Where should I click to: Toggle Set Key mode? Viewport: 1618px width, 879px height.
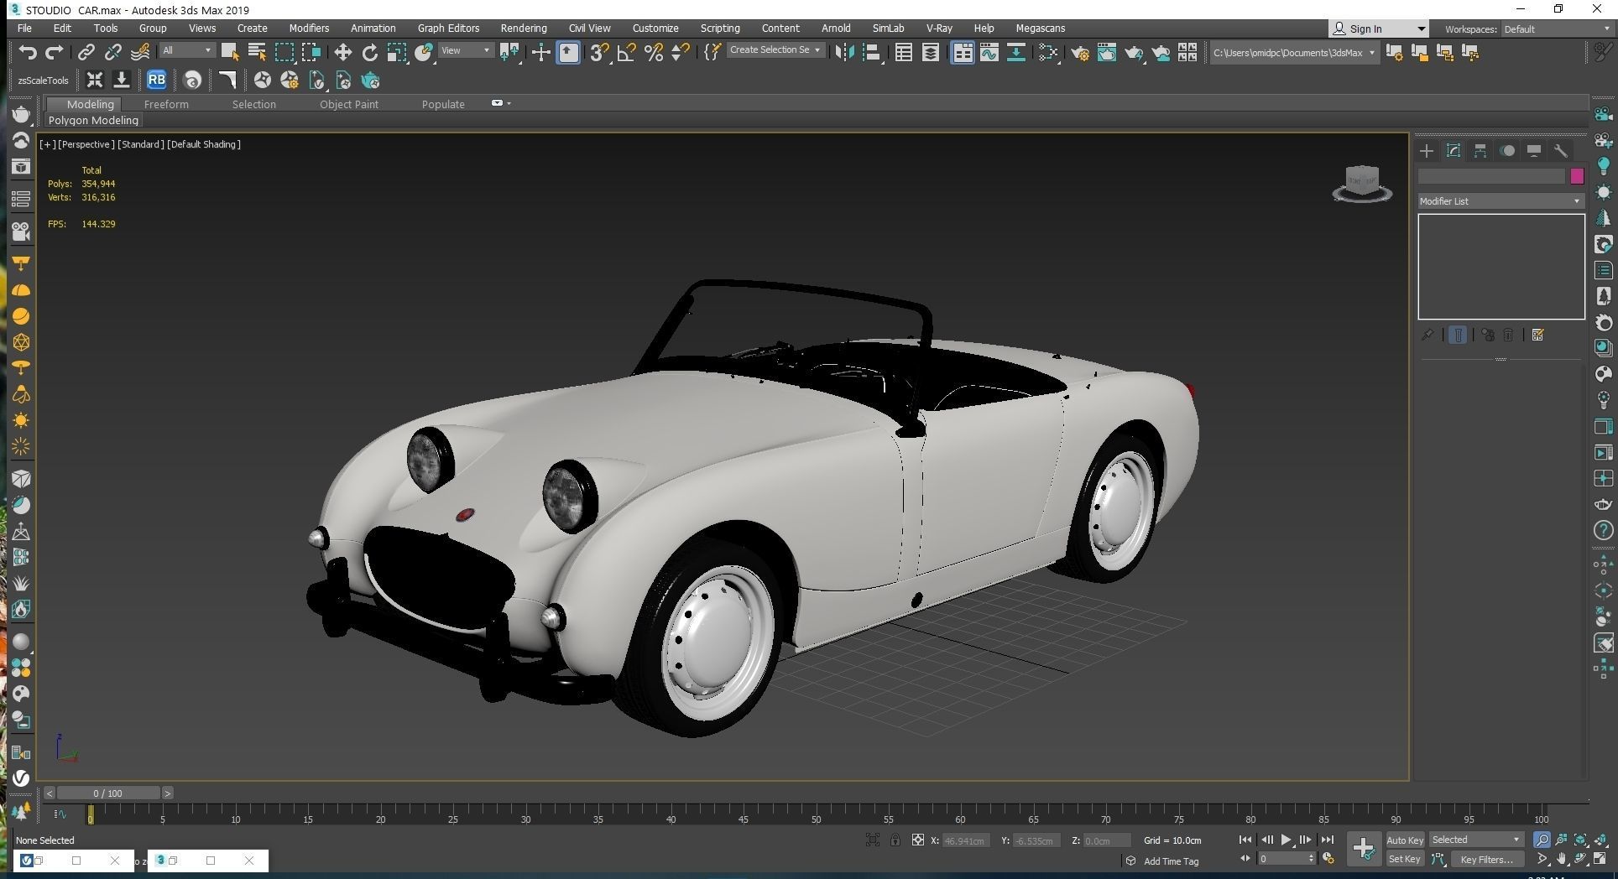click(x=1404, y=859)
